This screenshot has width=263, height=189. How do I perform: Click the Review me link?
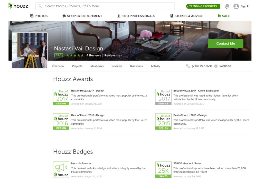(x=113, y=55)
